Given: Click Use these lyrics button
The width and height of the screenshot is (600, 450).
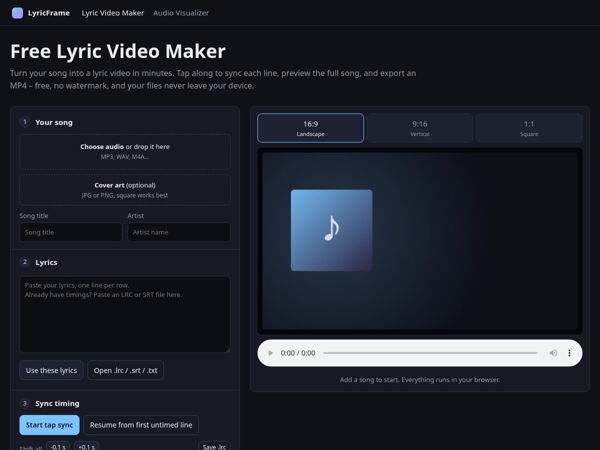Looking at the screenshot, I should (x=51, y=370).
